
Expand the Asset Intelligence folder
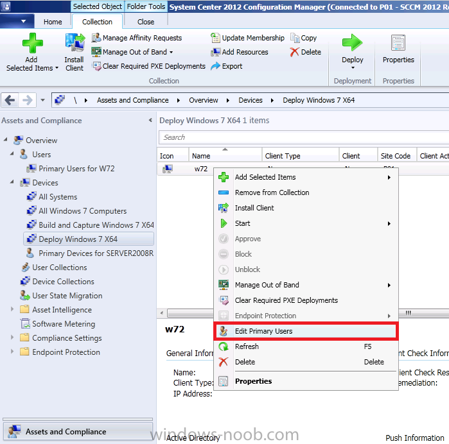click(x=12, y=309)
